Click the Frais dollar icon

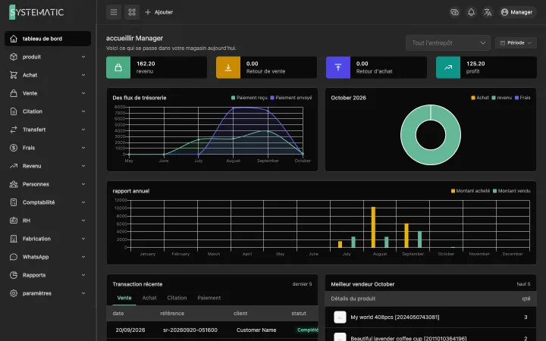pyautogui.click(x=14, y=148)
